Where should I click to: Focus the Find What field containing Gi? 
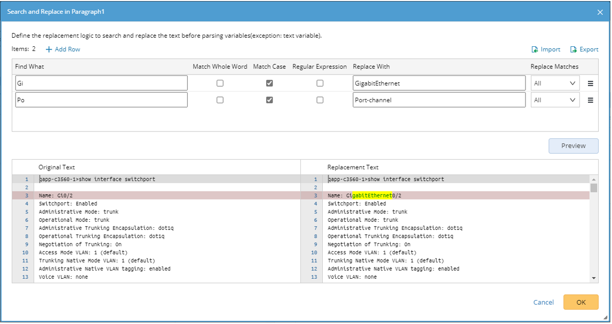click(x=101, y=83)
